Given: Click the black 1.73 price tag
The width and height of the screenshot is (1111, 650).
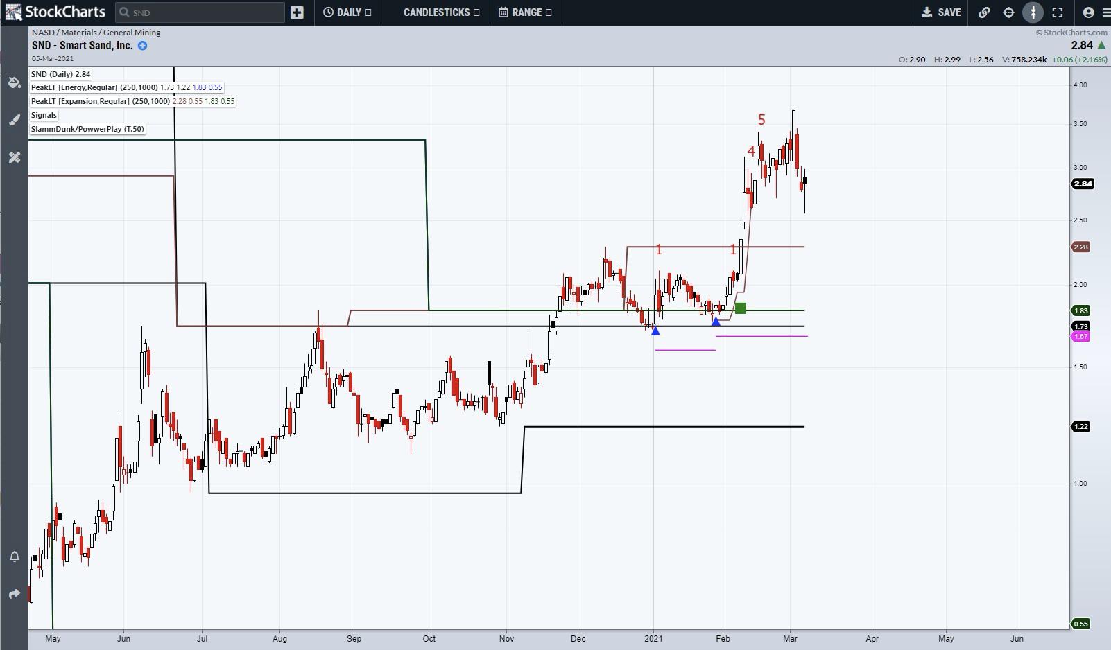Looking at the screenshot, I should point(1080,326).
